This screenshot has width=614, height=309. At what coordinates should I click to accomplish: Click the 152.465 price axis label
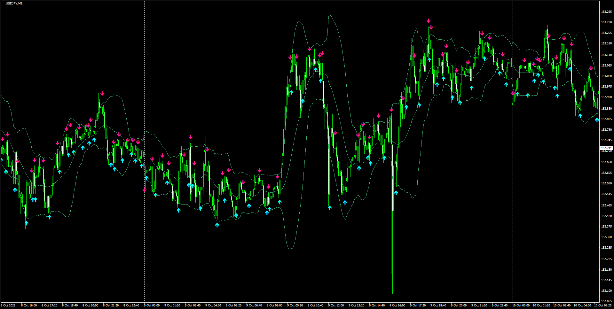pos(606,205)
